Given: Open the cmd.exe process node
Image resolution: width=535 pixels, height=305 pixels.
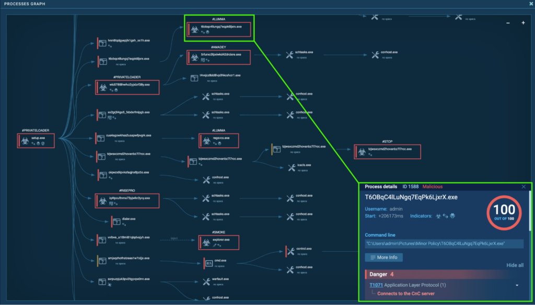Looking at the screenshot, I should pos(209,263).
